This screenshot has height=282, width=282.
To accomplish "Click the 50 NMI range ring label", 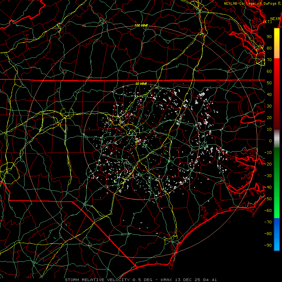I will click(141, 84).
